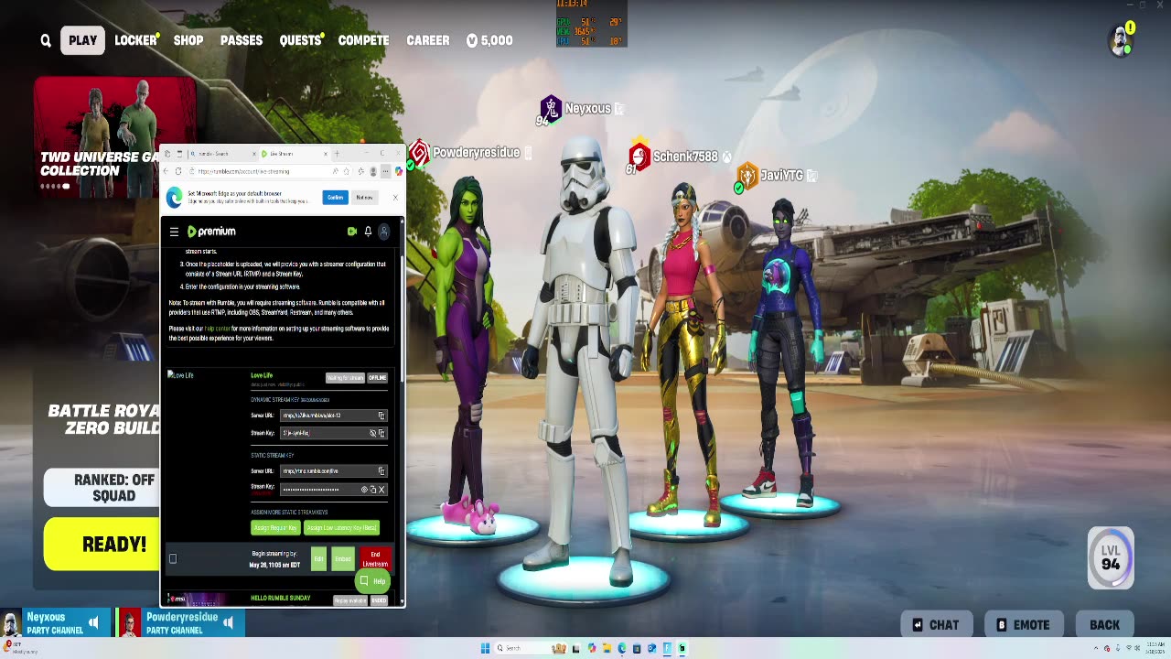Select the Neyxous player name in lobby
Screen dimensions: 1171x659
point(587,108)
